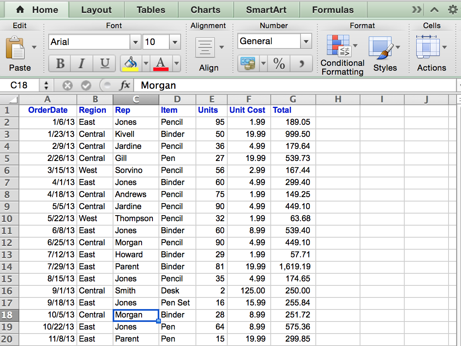Click the confirm entry checkmark button
Screen dimensions: 461x346
point(86,85)
